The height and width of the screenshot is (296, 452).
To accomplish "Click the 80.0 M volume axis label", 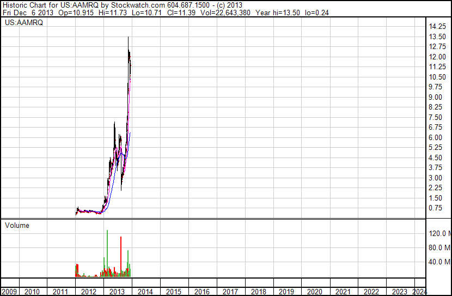I will pyautogui.click(x=439, y=247).
